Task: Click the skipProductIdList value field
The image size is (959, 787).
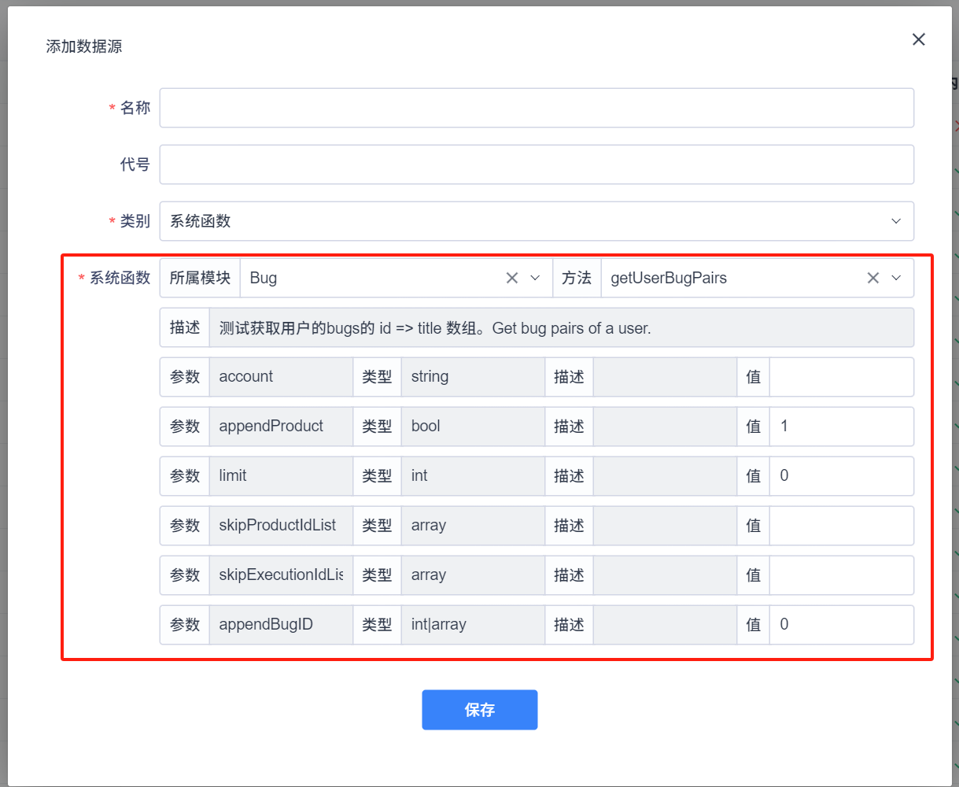Action: point(841,526)
